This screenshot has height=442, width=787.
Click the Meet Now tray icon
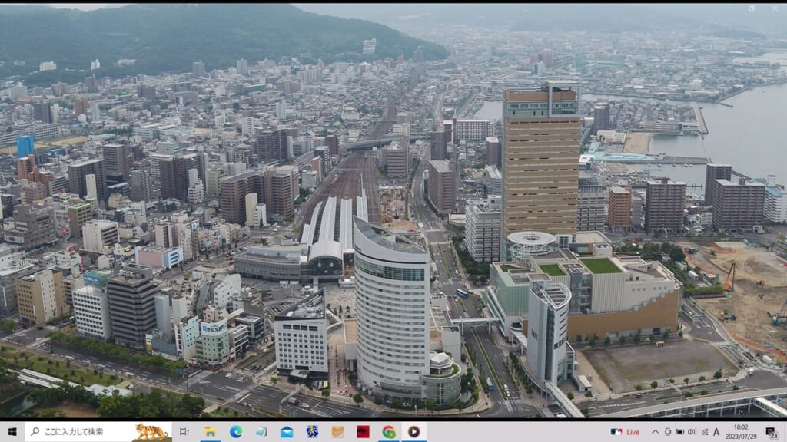(667, 431)
